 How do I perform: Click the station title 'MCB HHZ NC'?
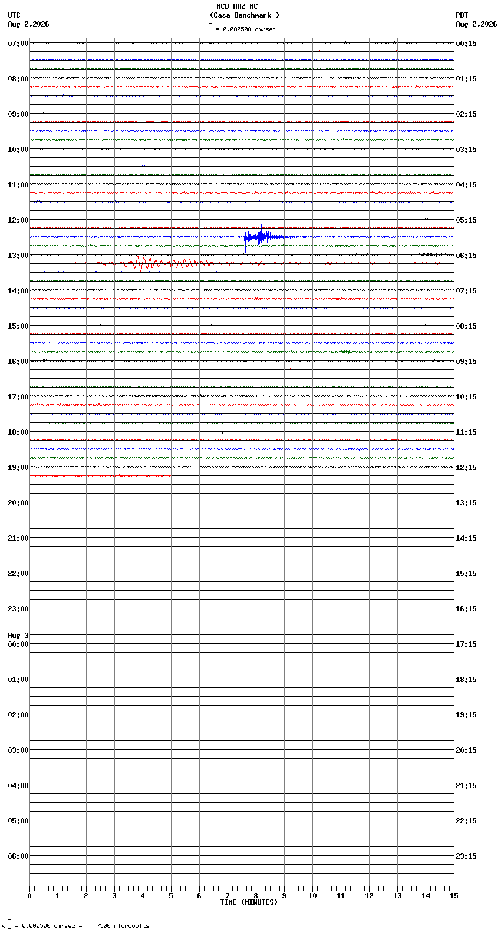[237, 6]
